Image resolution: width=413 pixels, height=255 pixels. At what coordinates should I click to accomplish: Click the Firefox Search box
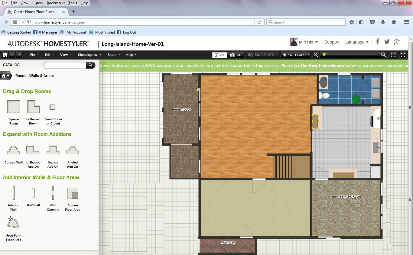(x=306, y=22)
